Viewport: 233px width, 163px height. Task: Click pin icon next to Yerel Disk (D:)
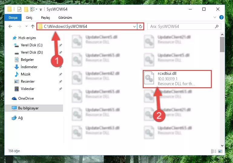click(61, 52)
